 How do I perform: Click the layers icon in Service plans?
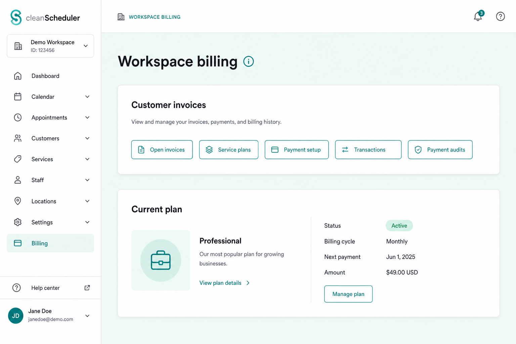209,150
